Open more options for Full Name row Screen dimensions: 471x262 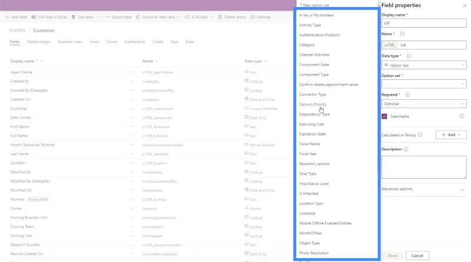click(x=131, y=136)
